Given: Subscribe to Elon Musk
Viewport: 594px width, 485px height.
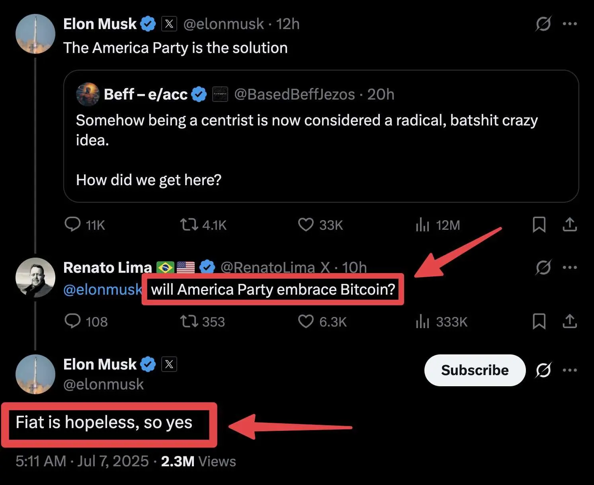Looking at the screenshot, I should pos(475,370).
